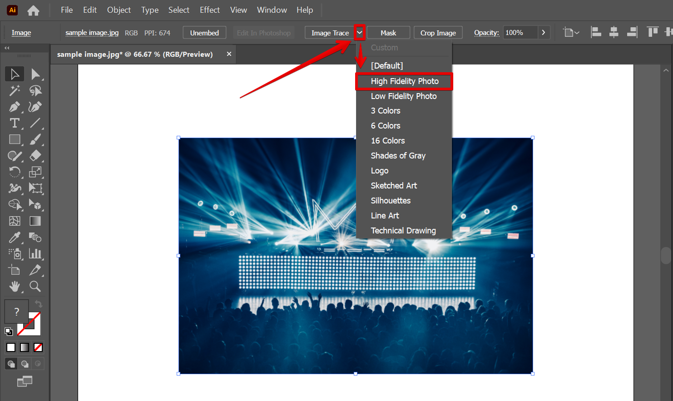Expand the Opacity slider arrow

click(x=543, y=33)
